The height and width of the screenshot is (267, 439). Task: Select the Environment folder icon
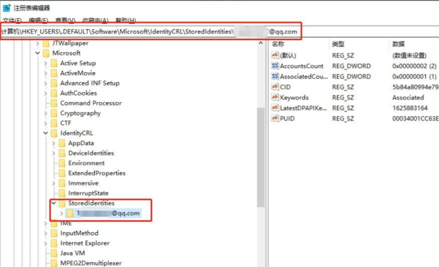(x=62, y=163)
